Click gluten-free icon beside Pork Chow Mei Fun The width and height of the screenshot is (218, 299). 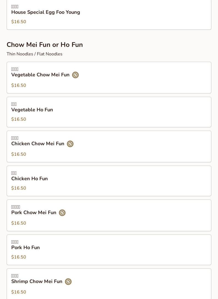62,213
